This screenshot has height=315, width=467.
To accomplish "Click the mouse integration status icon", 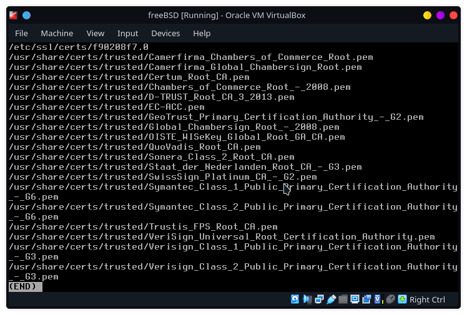I will (390, 299).
